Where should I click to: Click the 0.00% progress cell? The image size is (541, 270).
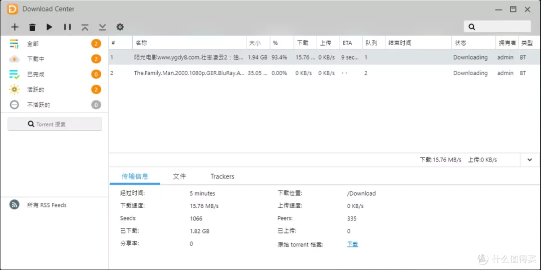click(x=280, y=73)
